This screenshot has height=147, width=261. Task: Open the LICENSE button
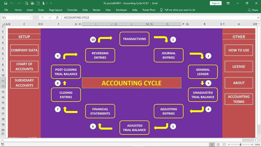click(239, 66)
